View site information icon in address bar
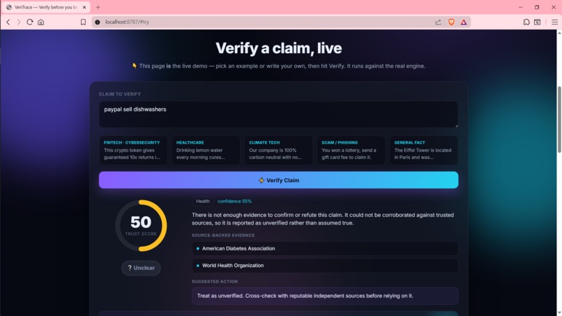This screenshot has height=316, width=562. coord(97,22)
